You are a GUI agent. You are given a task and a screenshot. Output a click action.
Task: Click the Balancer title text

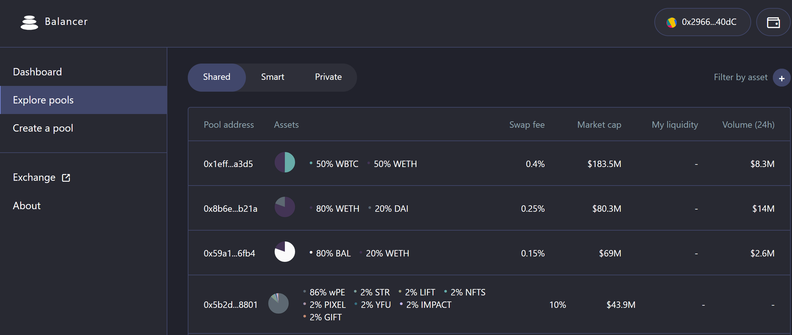(x=66, y=21)
